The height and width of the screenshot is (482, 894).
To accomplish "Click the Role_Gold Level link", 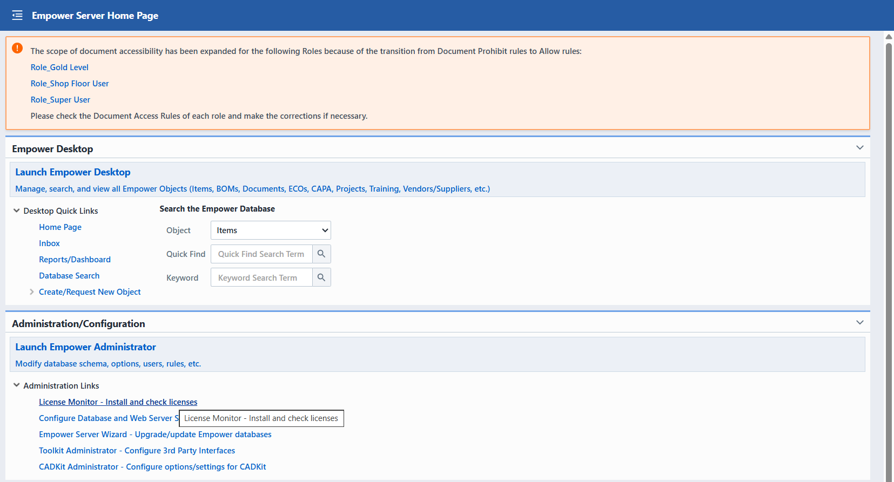I will pyautogui.click(x=59, y=67).
